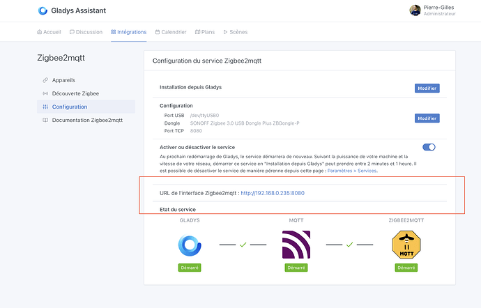Click the purple MQTT logo icon

tap(296, 245)
